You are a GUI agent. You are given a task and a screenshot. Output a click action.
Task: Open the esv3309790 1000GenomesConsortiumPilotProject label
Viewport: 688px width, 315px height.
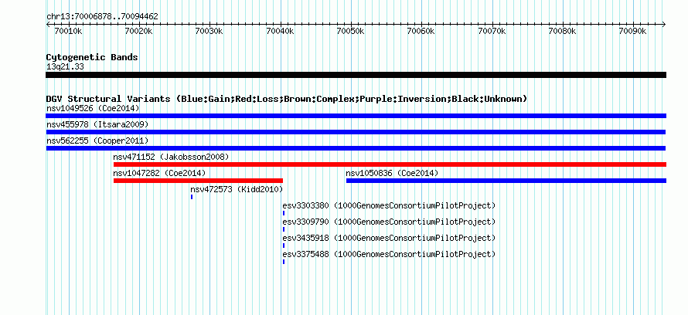pyautogui.click(x=389, y=222)
